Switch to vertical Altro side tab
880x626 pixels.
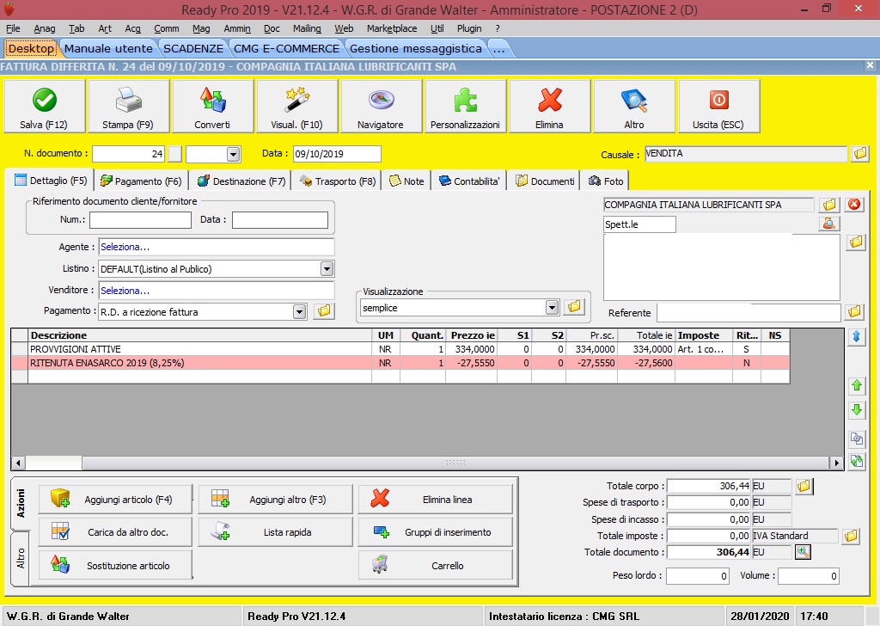pyautogui.click(x=21, y=559)
